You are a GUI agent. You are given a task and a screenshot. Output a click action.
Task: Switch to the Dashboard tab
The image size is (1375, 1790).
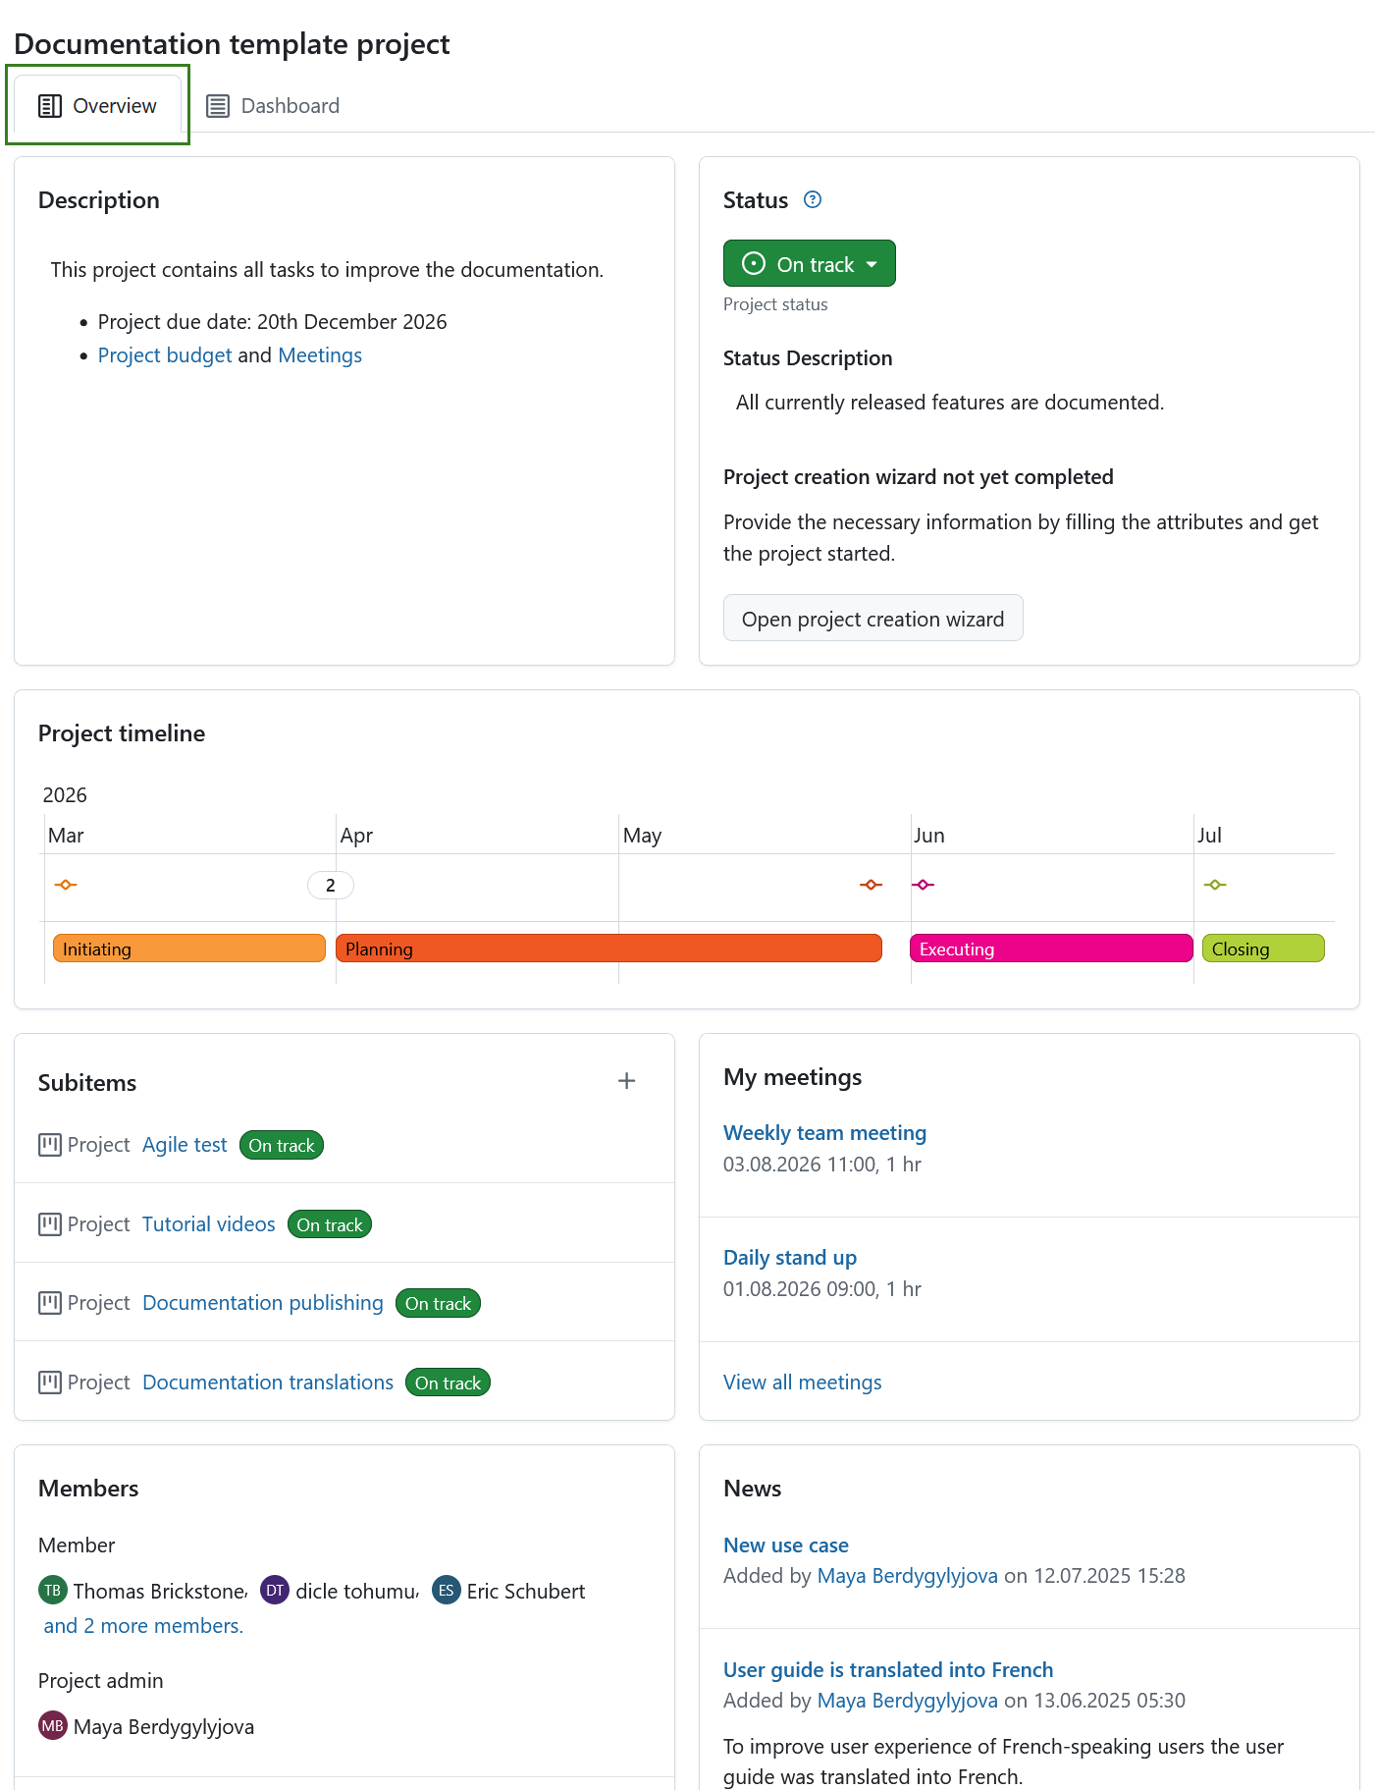pos(273,106)
